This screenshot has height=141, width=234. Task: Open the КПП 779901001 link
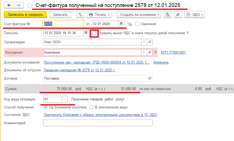pyautogui.click(x=173, y=52)
